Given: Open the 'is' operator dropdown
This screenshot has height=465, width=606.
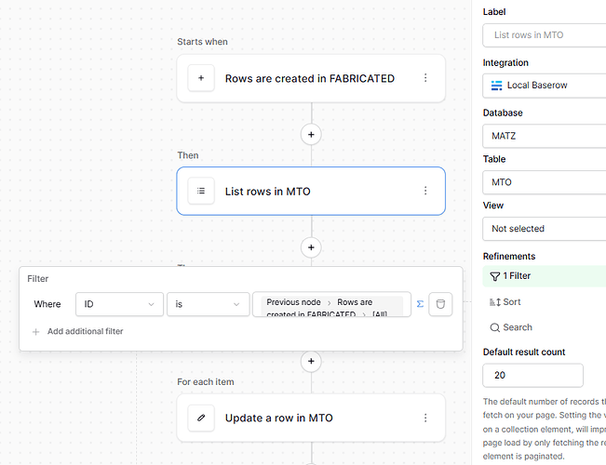Looking at the screenshot, I should point(208,304).
